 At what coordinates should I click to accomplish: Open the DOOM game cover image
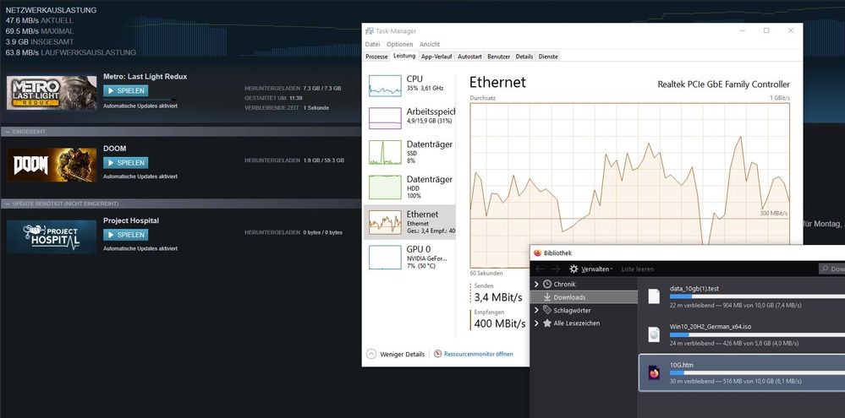[x=52, y=166]
